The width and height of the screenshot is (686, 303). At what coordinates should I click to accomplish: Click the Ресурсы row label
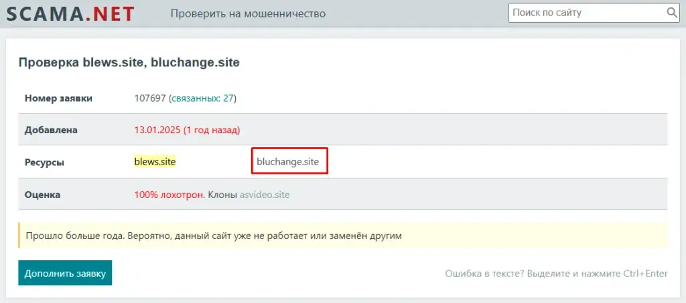(x=44, y=163)
